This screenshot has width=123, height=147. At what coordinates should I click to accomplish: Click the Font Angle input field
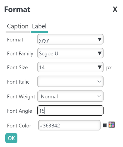pyautogui.click(x=70, y=111)
